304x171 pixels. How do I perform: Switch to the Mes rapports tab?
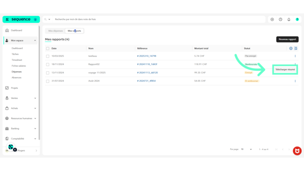pos(74,31)
